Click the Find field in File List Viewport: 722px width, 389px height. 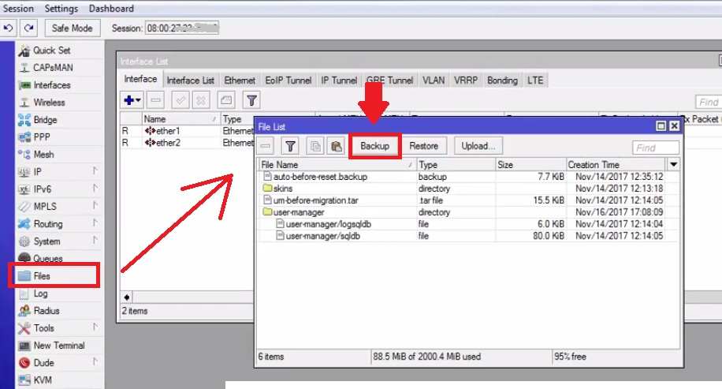tap(655, 148)
